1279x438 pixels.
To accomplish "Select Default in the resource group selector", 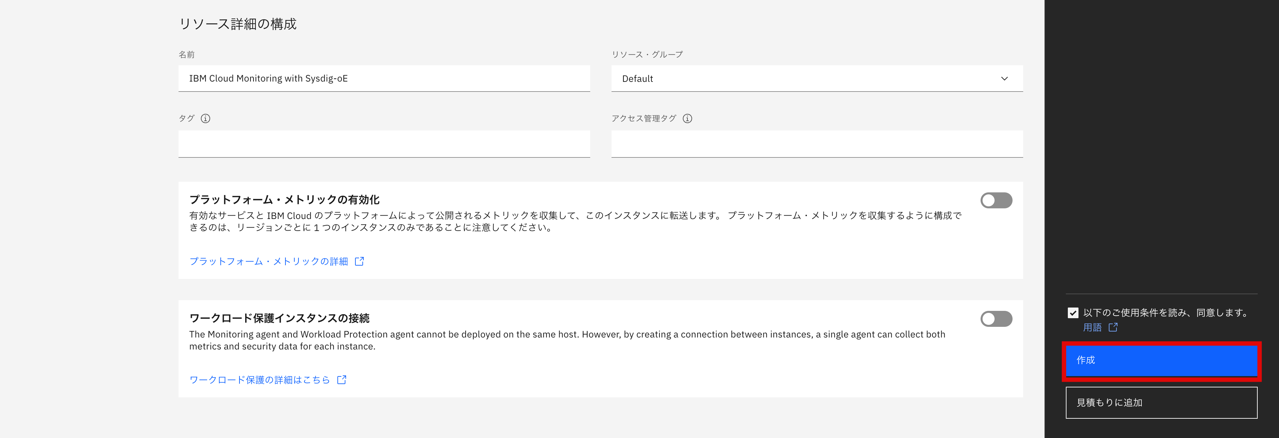I will point(638,78).
